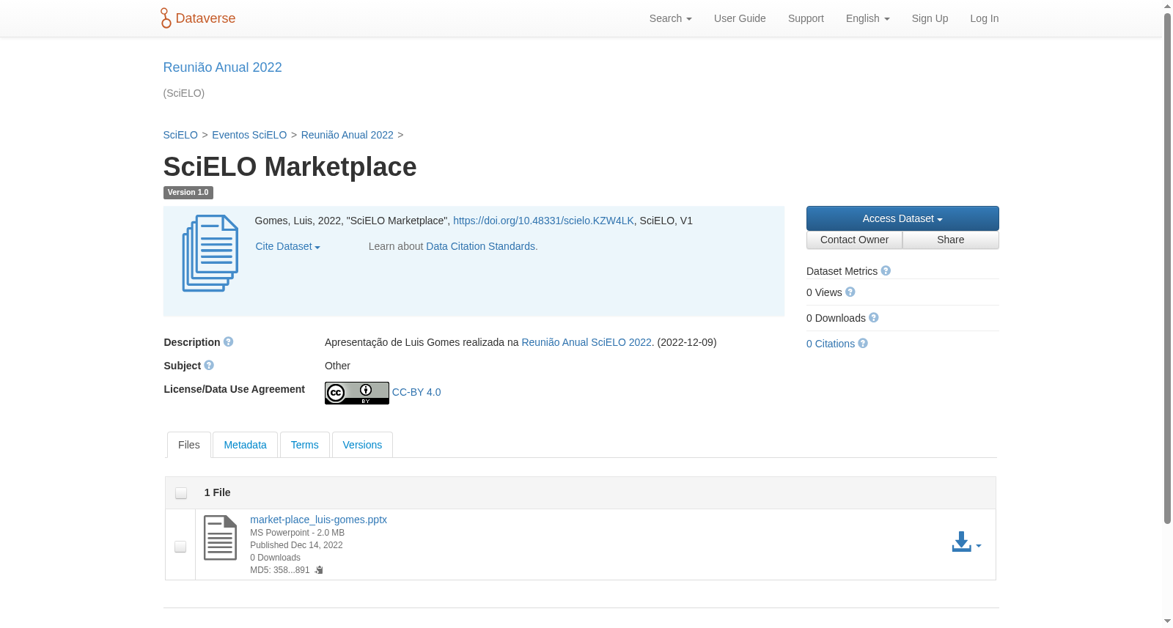Open the Eventos SciELO breadcrumb link
This screenshot has width=1173, height=628.
(249, 135)
